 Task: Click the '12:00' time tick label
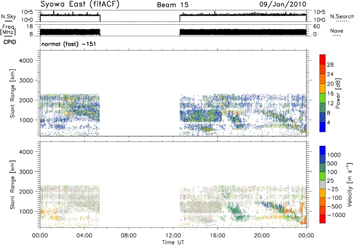(x=173, y=236)
